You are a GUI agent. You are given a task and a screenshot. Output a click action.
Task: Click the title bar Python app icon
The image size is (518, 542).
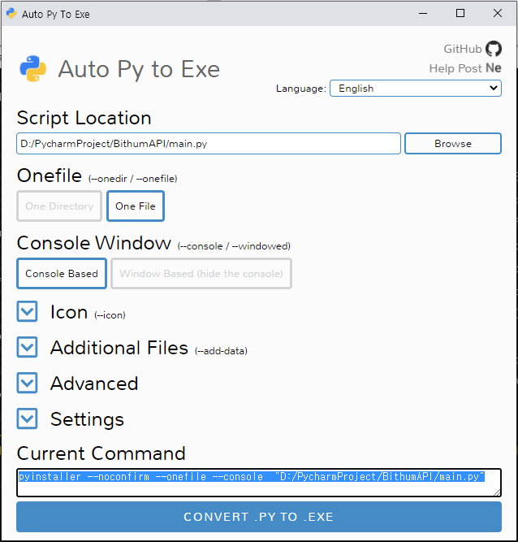(x=11, y=14)
